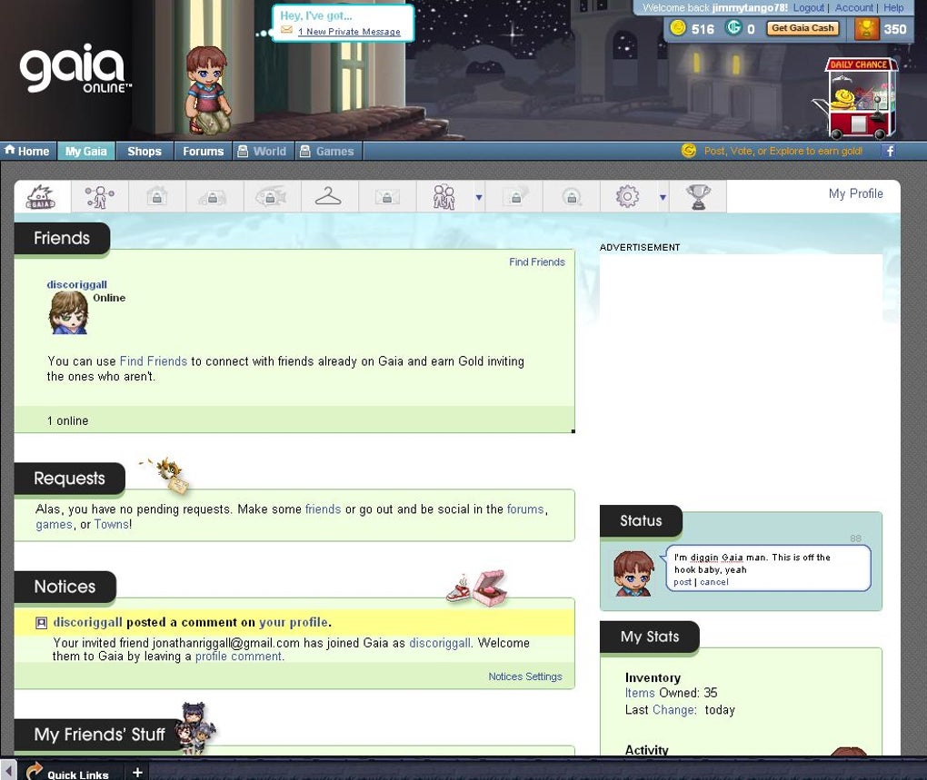Click the left arrow in the bottom bar
This screenshot has height=780, width=927.
click(x=8, y=771)
